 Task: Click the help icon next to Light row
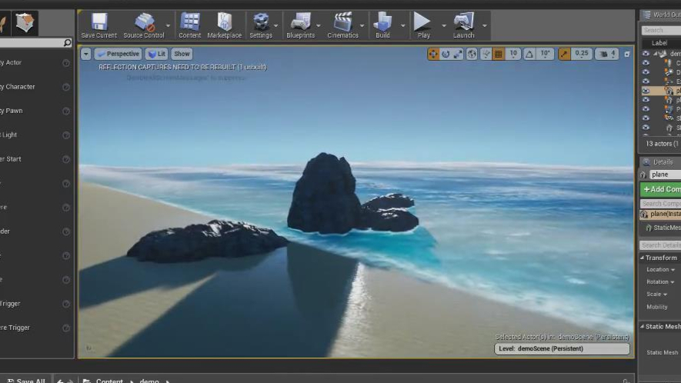tap(66, 135)
